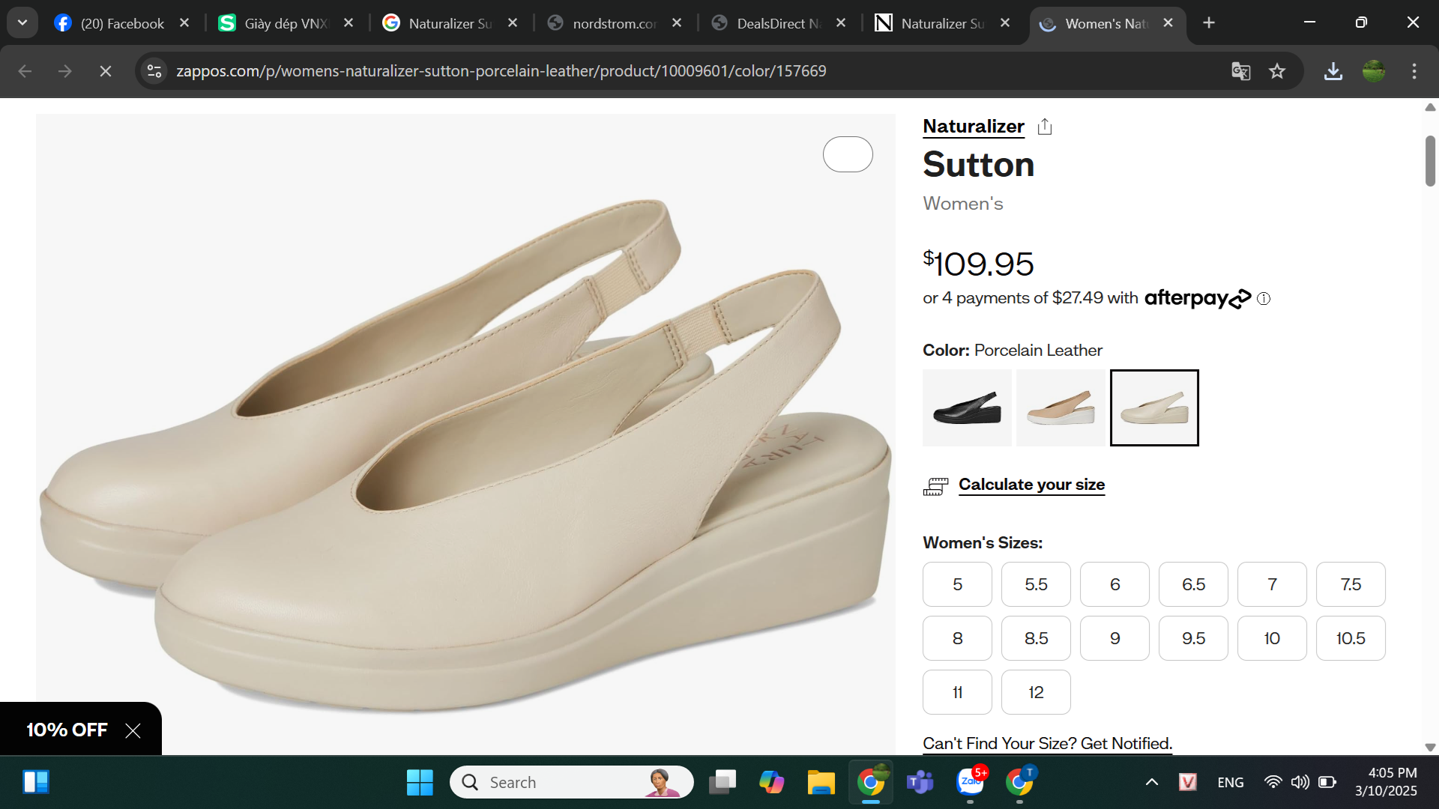The image size is (1439, 809).
Task: Switch to the nordstrom.com tab
Action: point(614,23)
